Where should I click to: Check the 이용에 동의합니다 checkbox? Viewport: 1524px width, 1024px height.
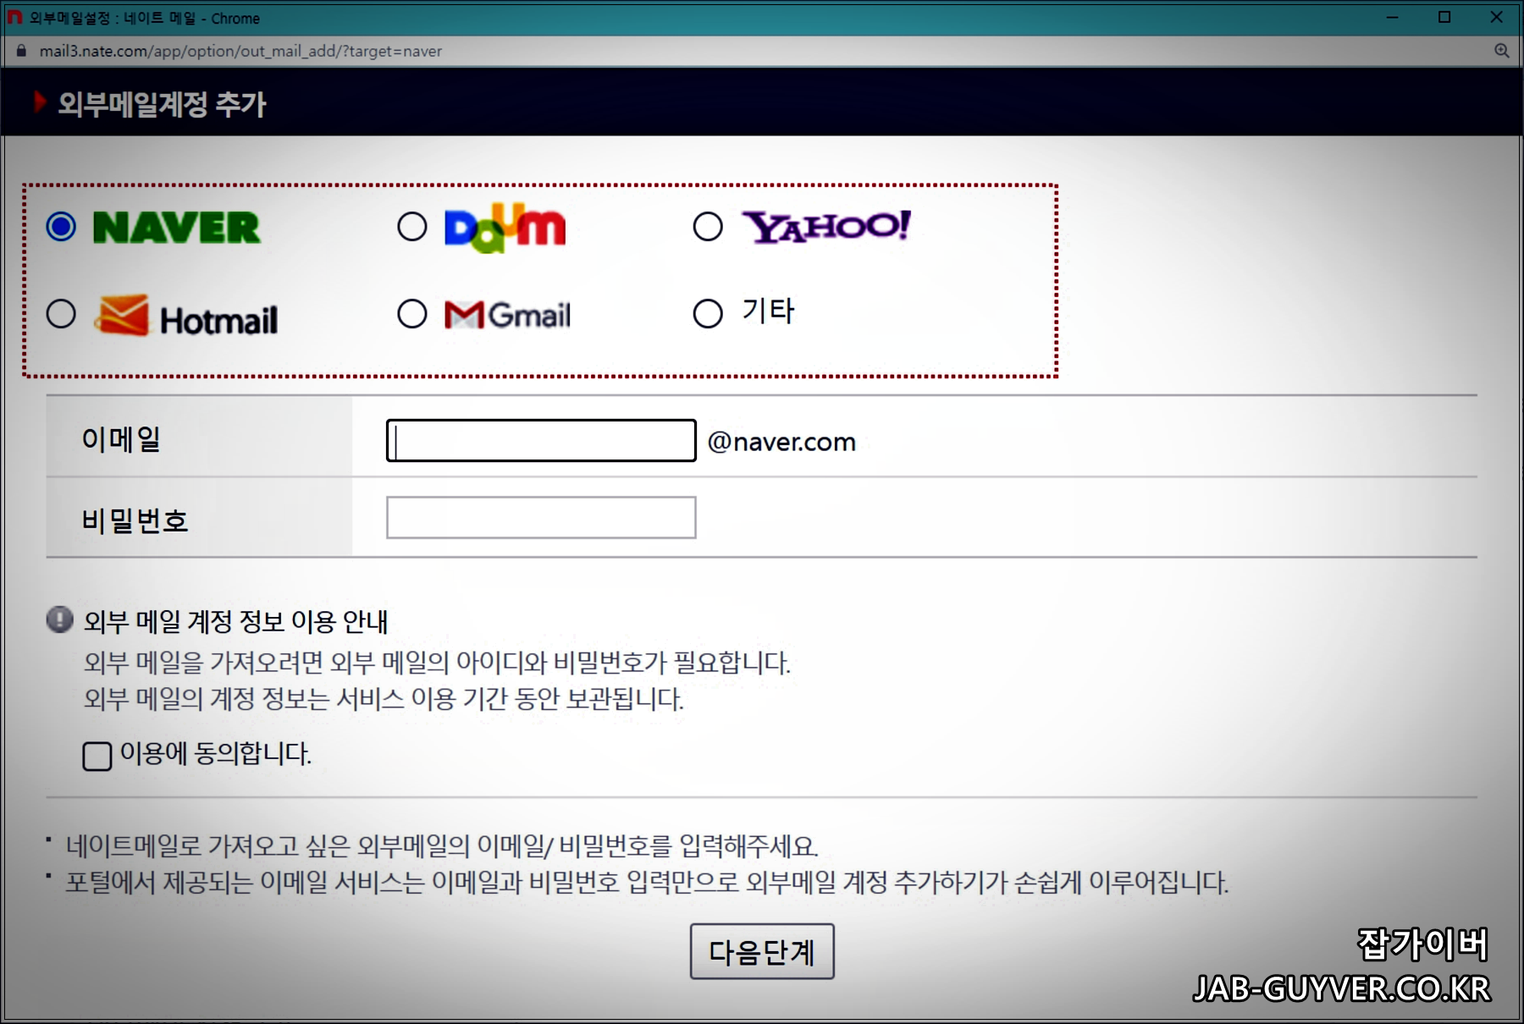(97, 756)
